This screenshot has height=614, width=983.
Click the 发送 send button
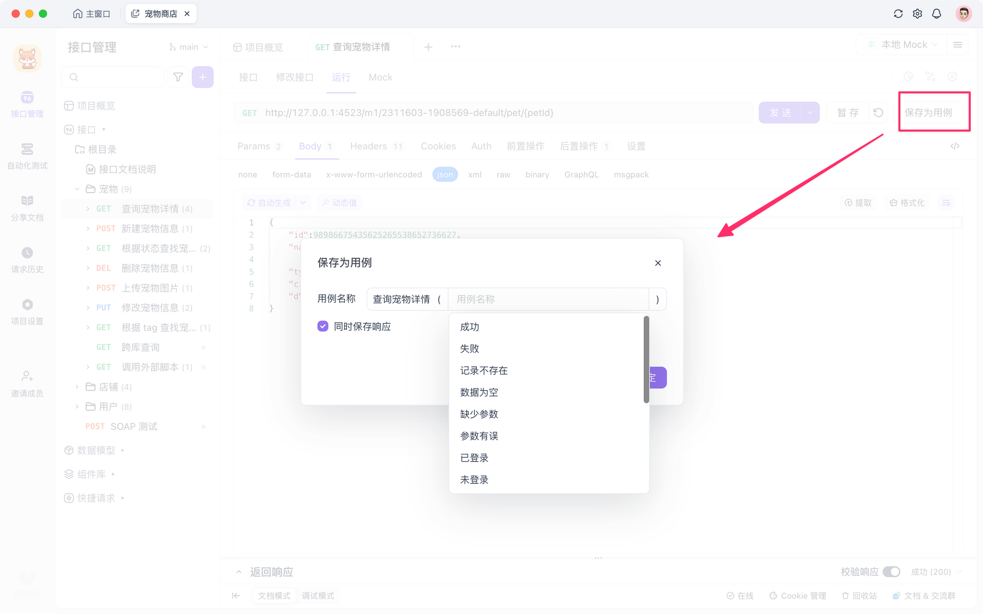point(780,112)
